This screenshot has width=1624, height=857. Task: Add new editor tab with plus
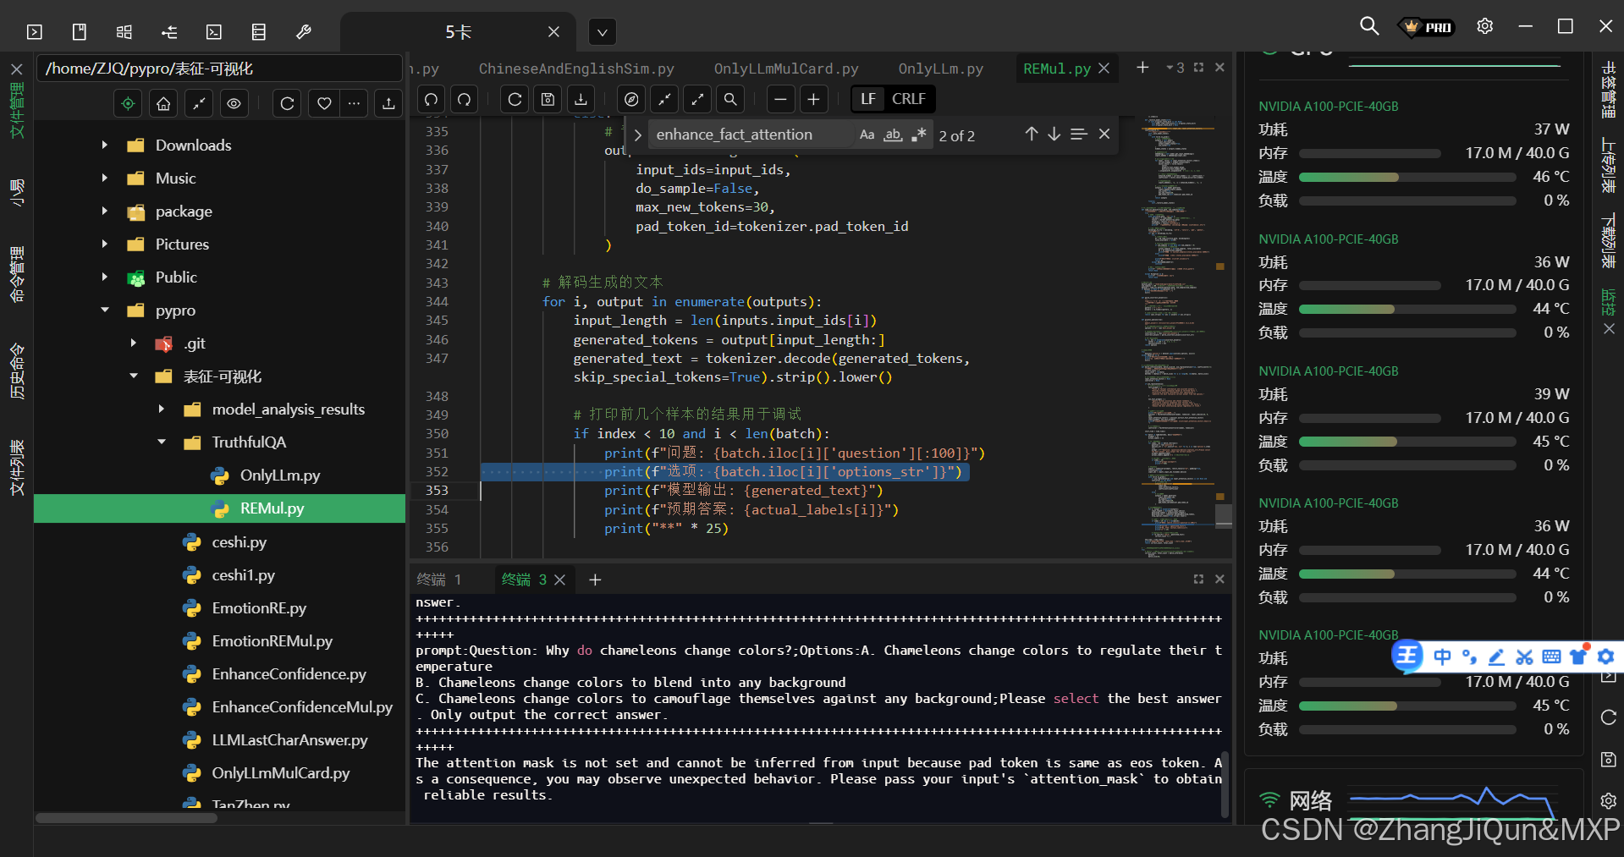1142,68
